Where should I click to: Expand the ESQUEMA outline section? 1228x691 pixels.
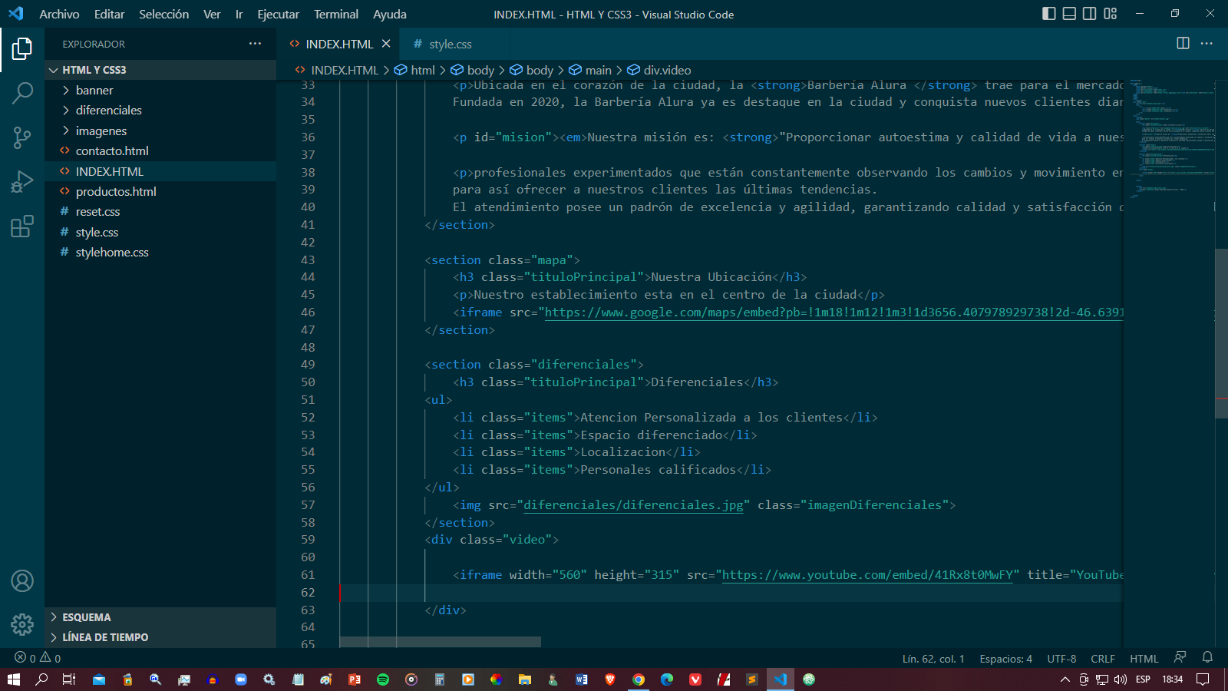160,617
